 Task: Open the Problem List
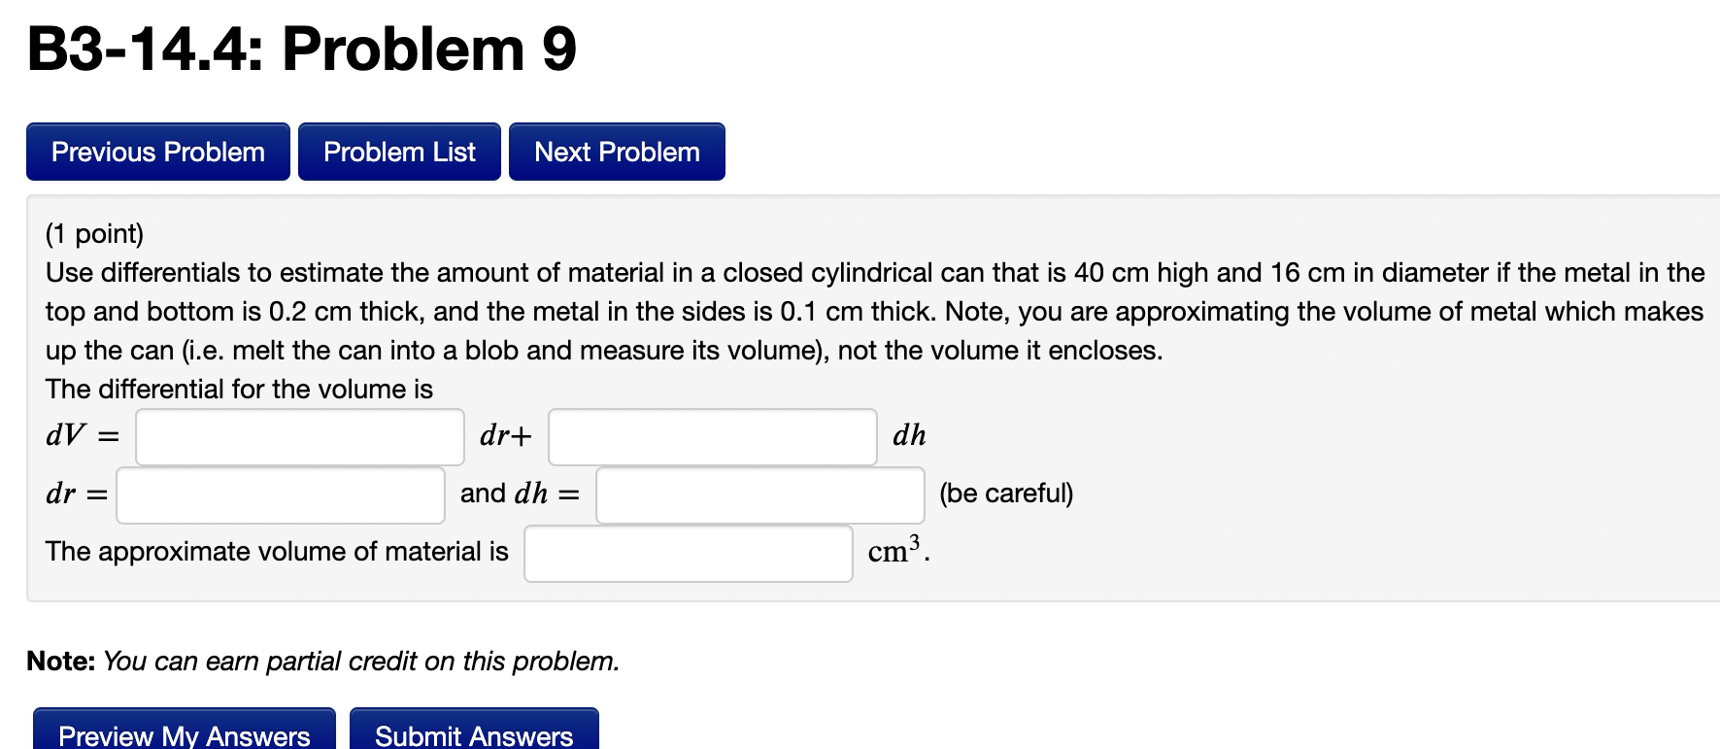[399, 152]
